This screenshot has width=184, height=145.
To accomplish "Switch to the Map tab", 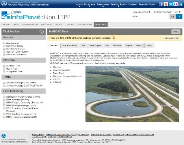I will (107, 45).
